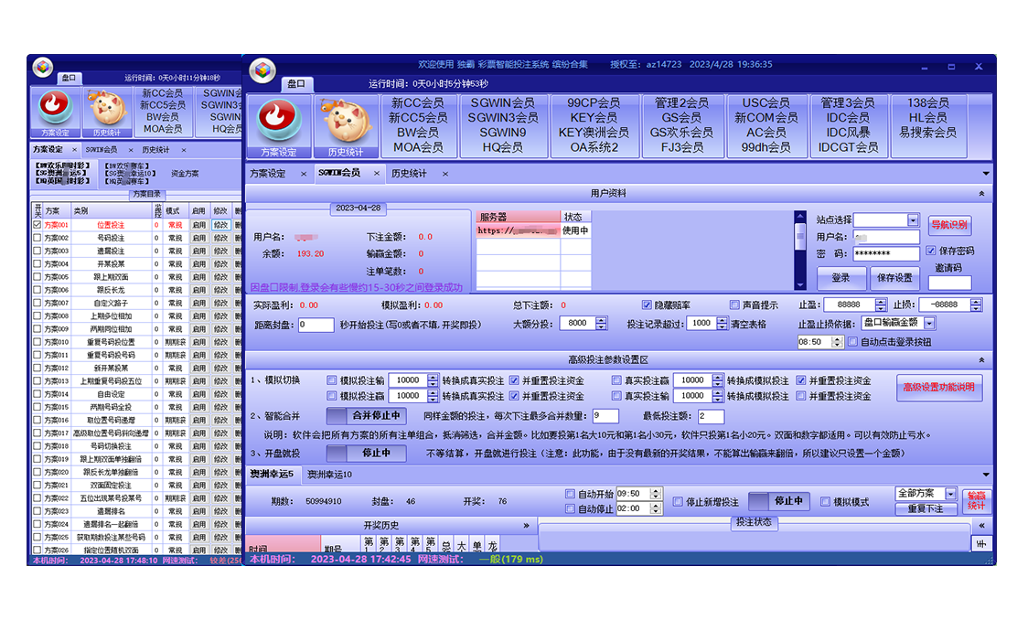
Task: Click the 邀请码 input field
Action: point(949,283)
